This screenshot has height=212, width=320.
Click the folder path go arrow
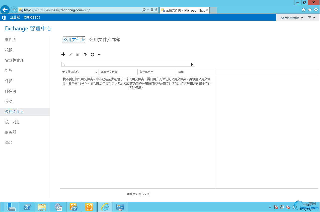[x=192, y=64]
